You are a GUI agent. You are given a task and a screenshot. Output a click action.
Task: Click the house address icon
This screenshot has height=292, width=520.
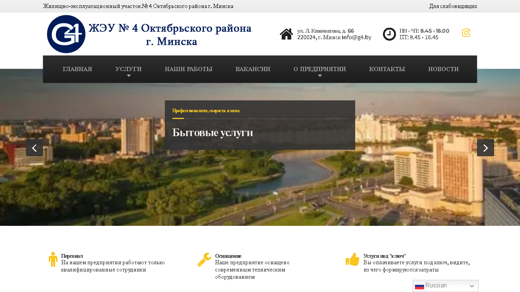(x=286, y=34)
